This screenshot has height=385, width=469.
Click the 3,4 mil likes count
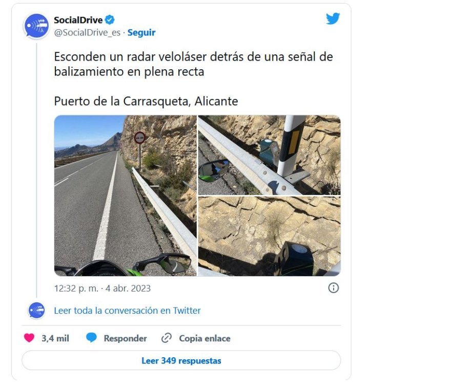[55, 338]
